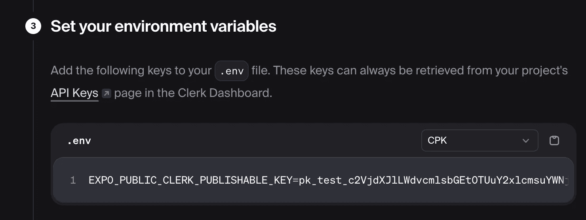Click the Set your environment variables heading
The image size is (586, 220).
tap(164, 27)
